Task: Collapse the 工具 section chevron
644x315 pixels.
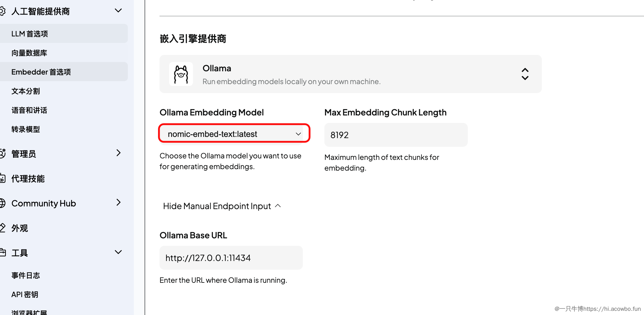Action: [x=118, y=252]
